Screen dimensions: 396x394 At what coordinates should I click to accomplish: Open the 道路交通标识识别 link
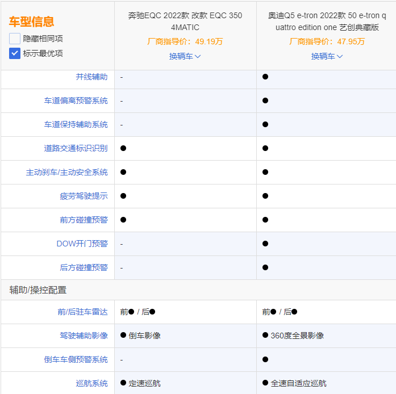(x=76, y=148)
